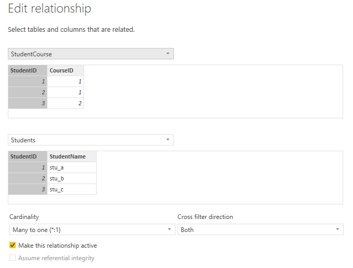Select the StudentName column header
This screenshot has height=268, width=353.
(x=72, y=156)
